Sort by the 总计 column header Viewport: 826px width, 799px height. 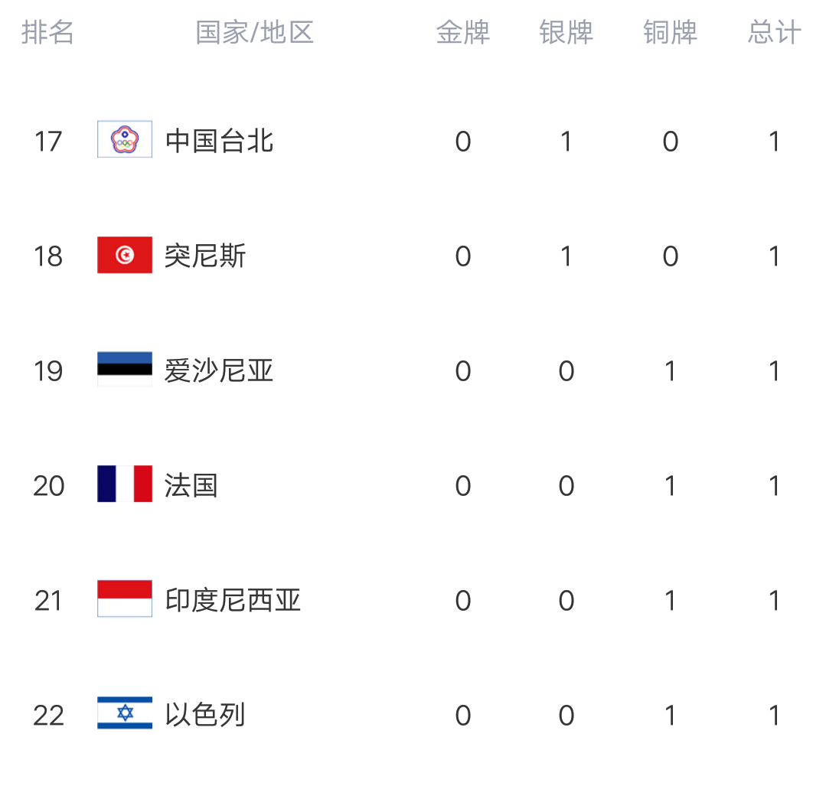click(x=775, y=33)
